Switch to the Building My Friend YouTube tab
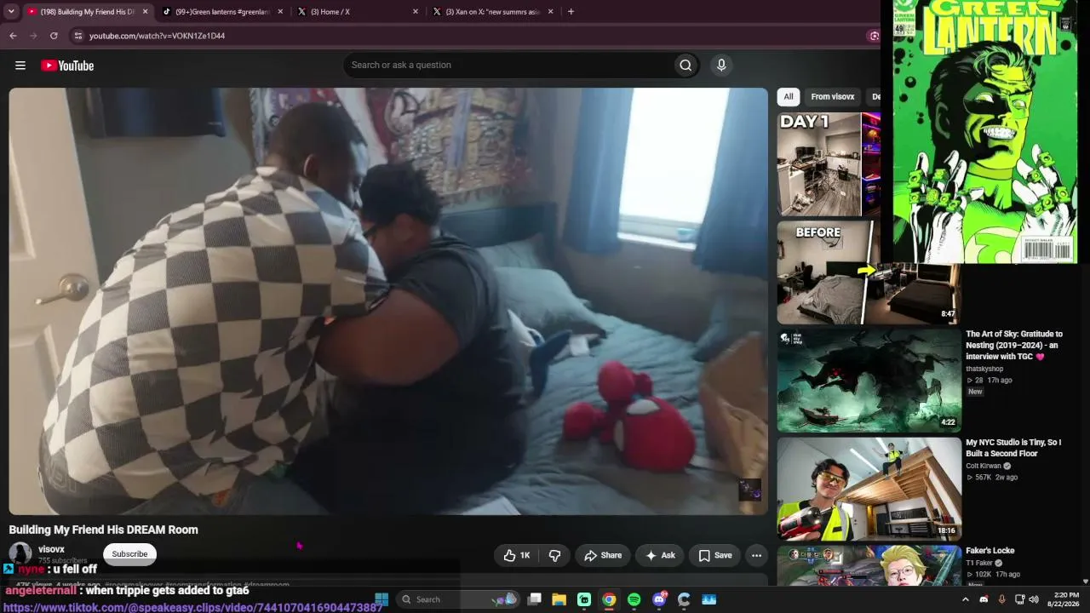 (x=88, y=12)
